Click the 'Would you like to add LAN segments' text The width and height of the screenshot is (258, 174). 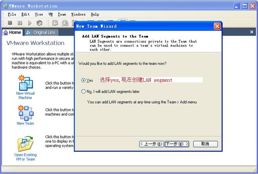[x=122, y=64]
